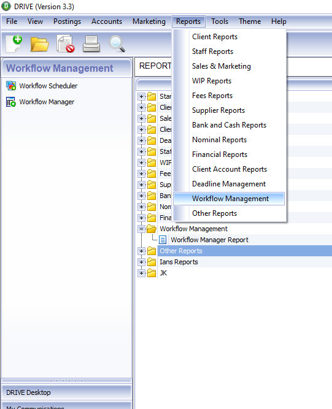Screen dimensions: 332x409
Task: Expand the Sale tree folder
Action: click(x=142, y=118)
